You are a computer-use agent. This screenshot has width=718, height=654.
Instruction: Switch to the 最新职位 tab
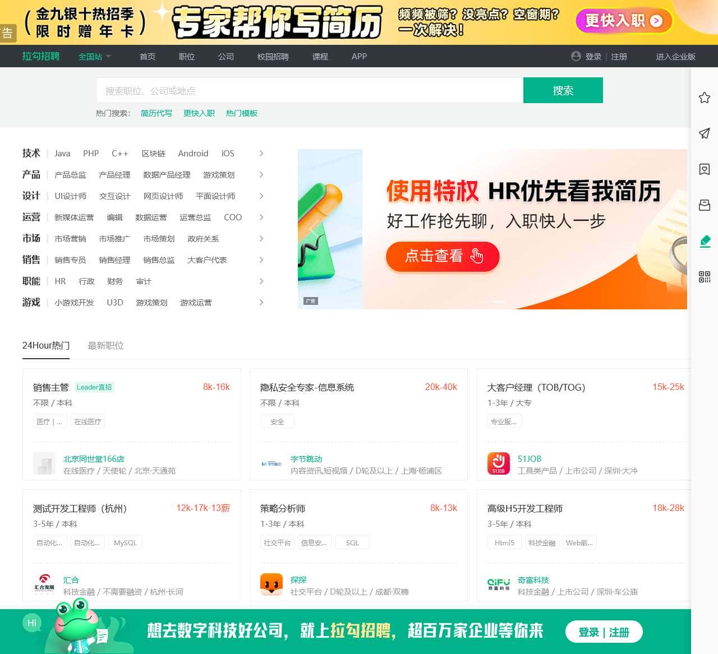(x=105, y=345)
